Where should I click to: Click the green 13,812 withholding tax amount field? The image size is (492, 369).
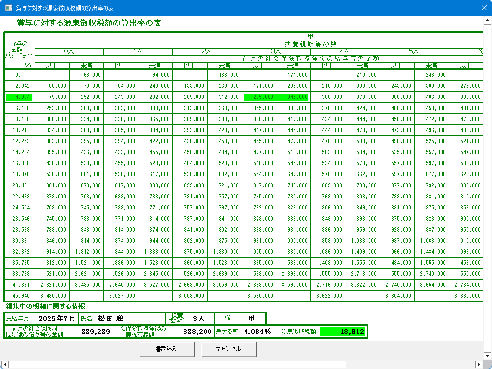pos(343,331)
